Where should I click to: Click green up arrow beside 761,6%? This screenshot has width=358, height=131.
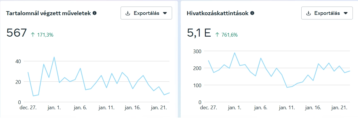(x=217, y=35)
